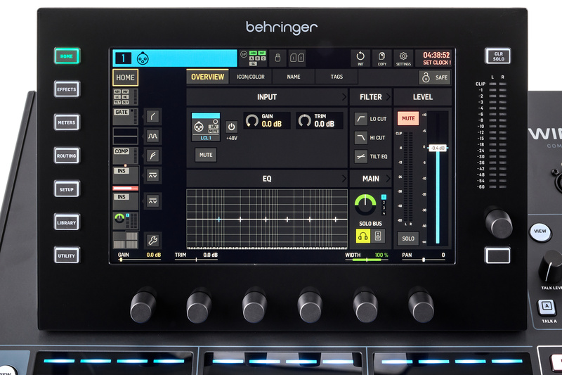Select the physical SETUP hardware button
Screen dimensions: 562x375
67,189
